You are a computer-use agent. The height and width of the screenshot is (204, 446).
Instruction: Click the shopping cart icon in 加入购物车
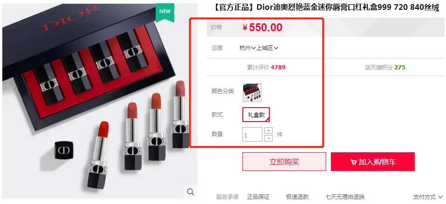(354, 162)
